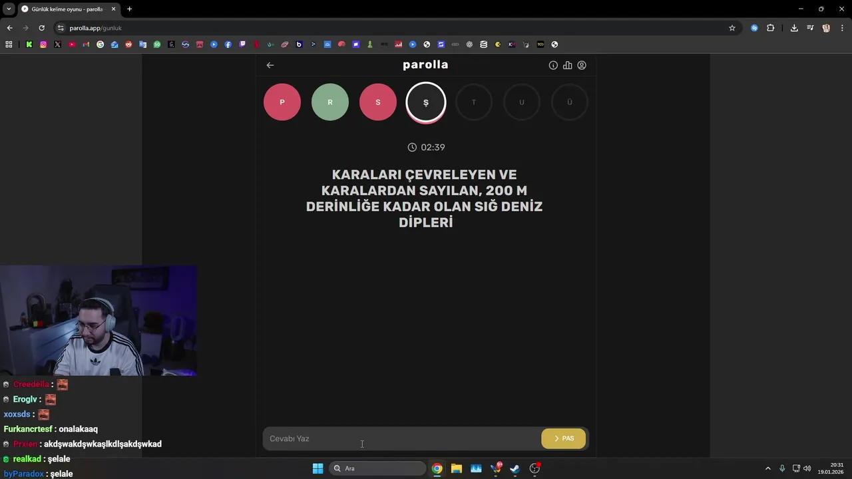Select the dimmed letter T circle

click(474, 102)
